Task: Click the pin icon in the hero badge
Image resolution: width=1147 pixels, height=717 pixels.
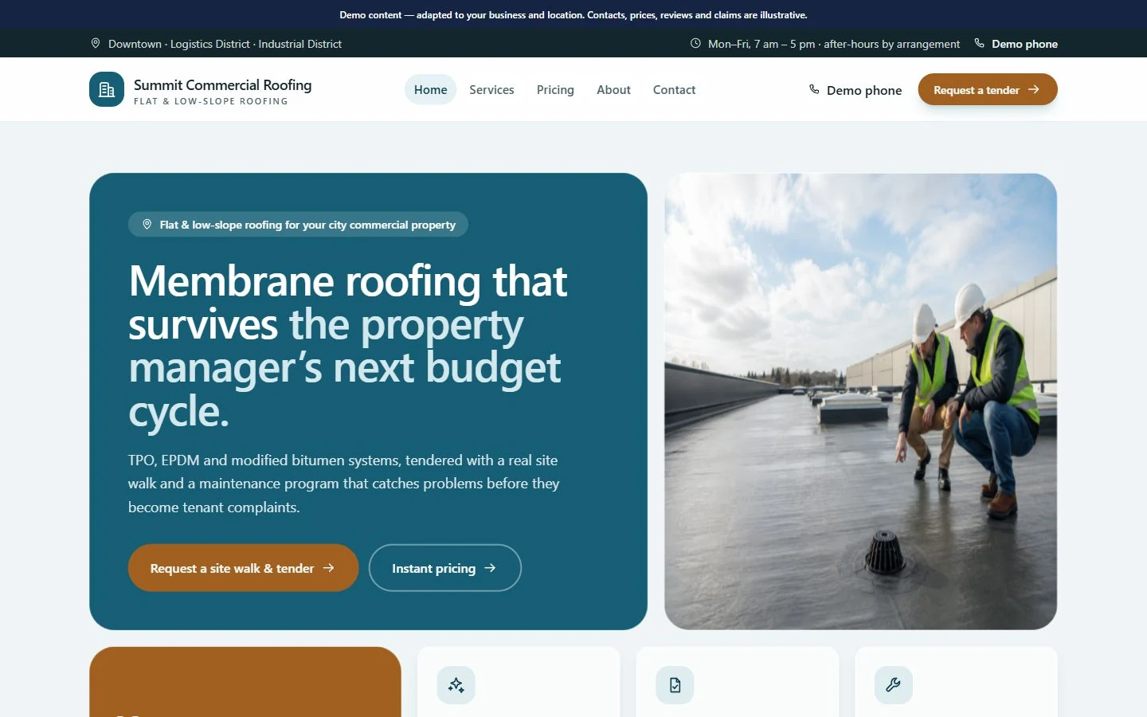Action: 147,225
